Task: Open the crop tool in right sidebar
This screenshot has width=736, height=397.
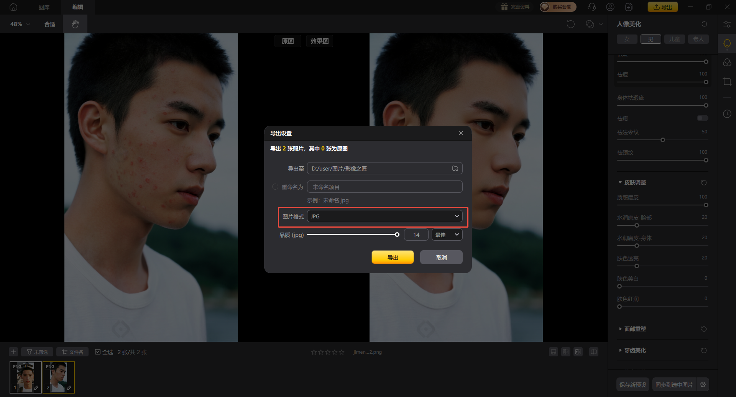Action: pyautogui.click(x=727, y=82)
